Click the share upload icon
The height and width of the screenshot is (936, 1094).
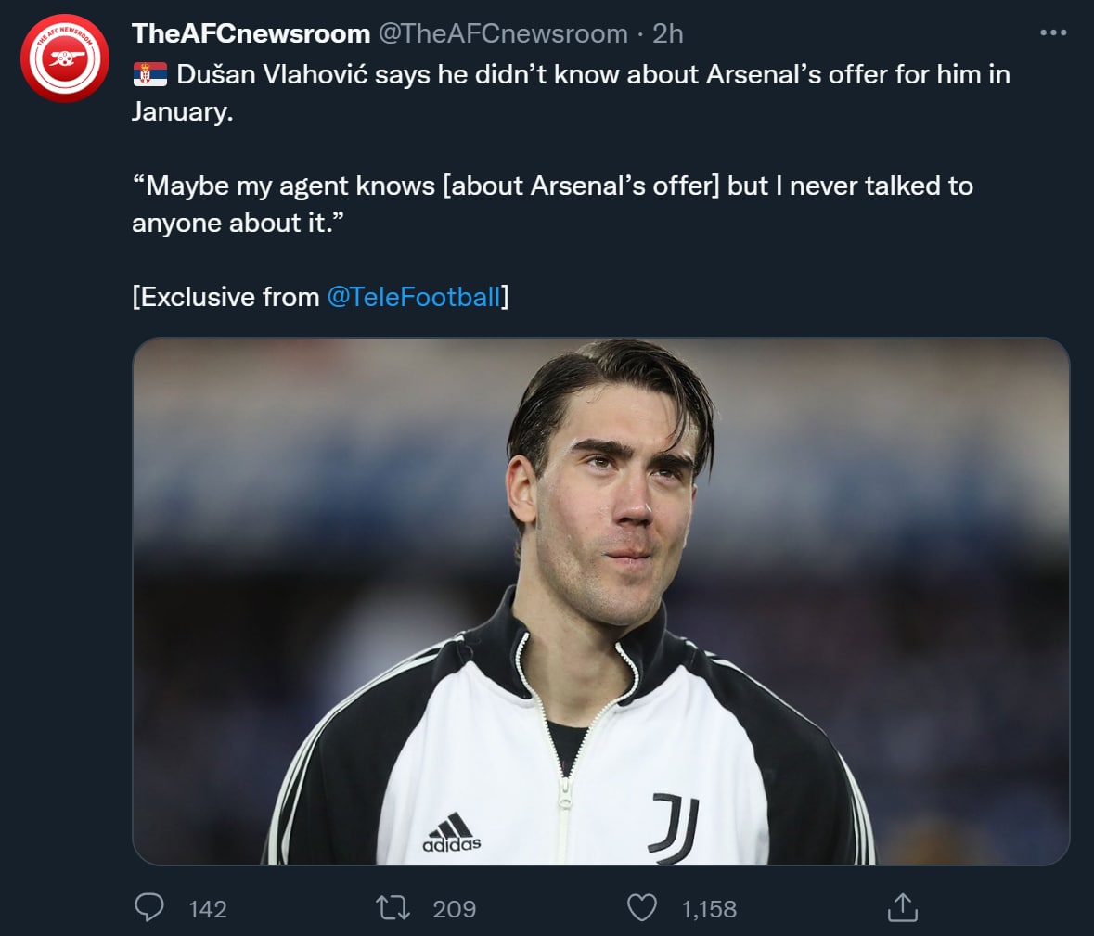902,907
